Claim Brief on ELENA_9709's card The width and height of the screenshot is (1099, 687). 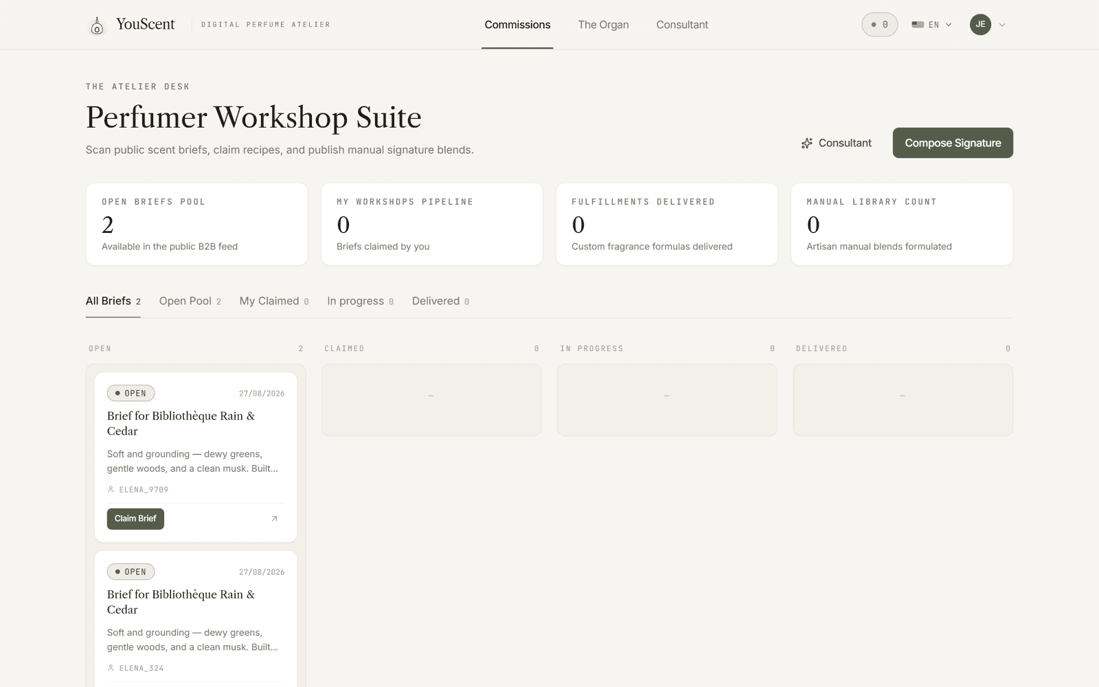pos(135,519)
